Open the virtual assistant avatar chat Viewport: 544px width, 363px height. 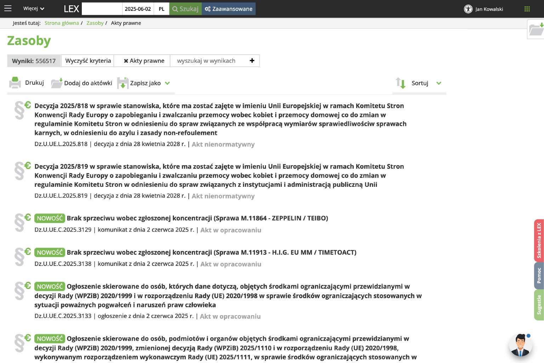(x=520, y=345)
